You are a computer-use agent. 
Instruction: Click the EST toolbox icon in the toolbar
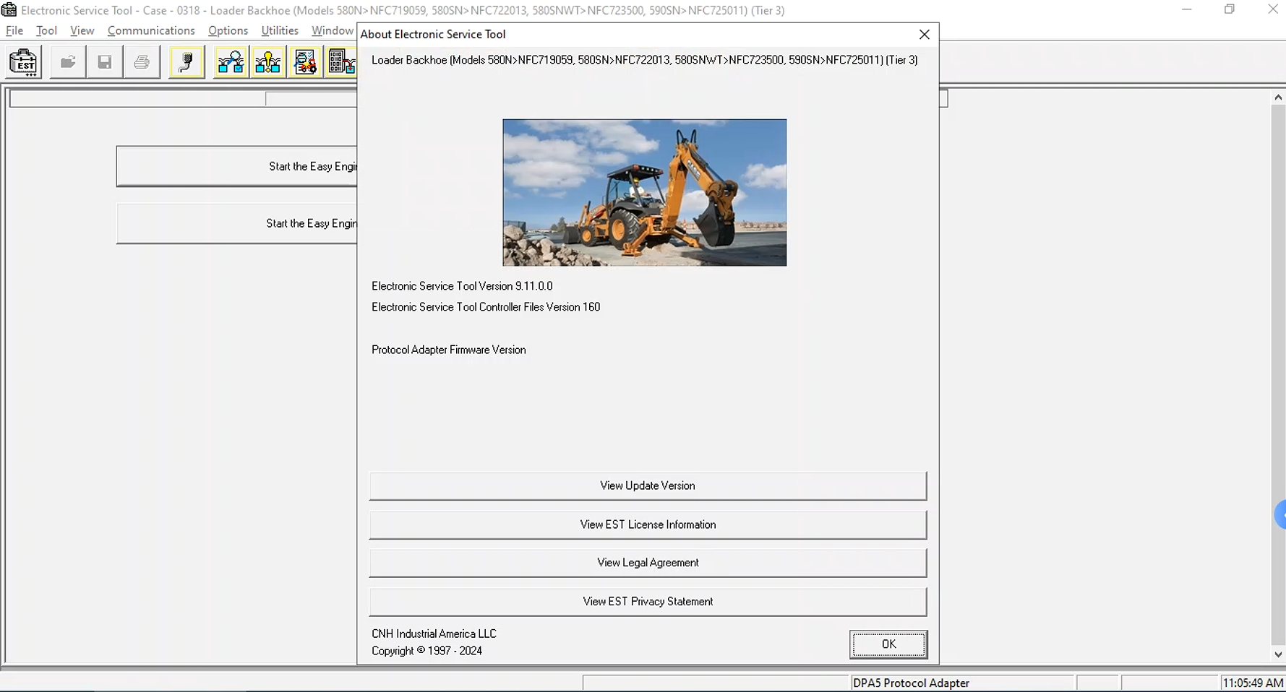click(x=24, y=62)
